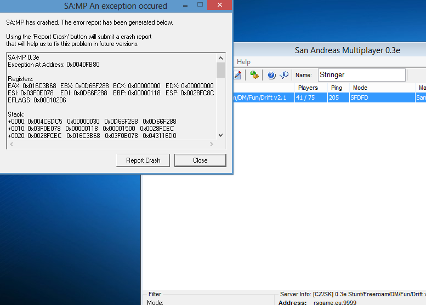Click the Name input field containing Stringer
This screenshot has width=426, height=305.
362,75
